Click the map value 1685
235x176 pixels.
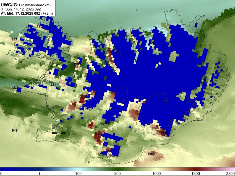(x=164, y=133)
